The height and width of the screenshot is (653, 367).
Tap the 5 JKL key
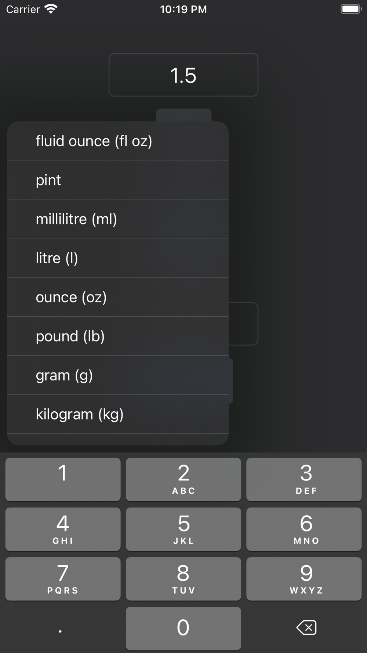(183, 529)
